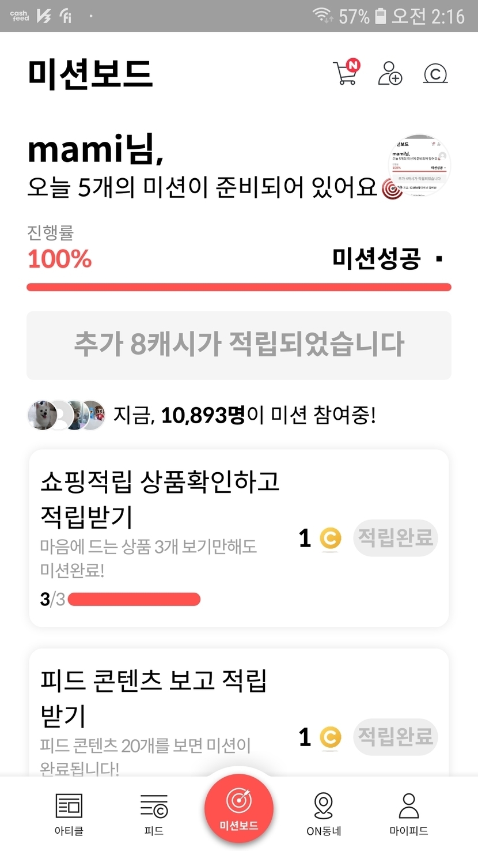The width and height of the screenshot is (478, 851).
Task: Tap 적립완료 on the shopping mission
Action: [395, 538]
